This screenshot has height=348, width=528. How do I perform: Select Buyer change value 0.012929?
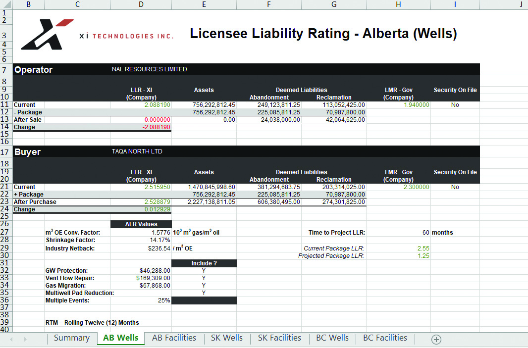point(158,209)
